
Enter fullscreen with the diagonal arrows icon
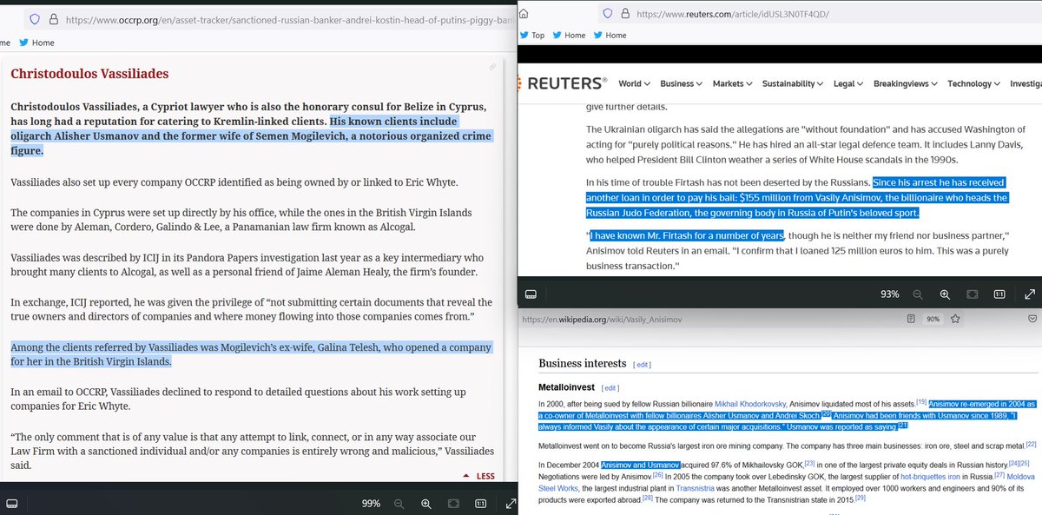(511, 502)
